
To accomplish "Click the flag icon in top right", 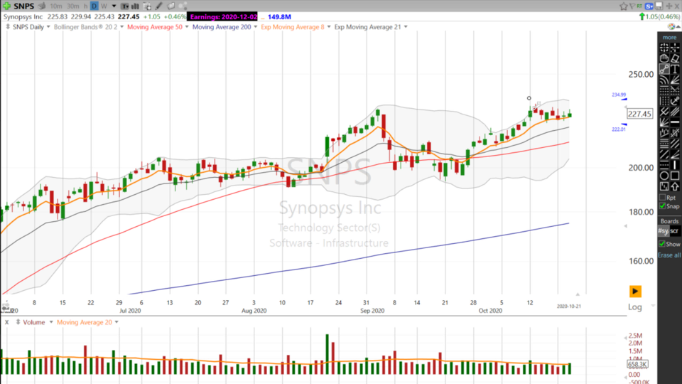I will [x=632, y=6].
